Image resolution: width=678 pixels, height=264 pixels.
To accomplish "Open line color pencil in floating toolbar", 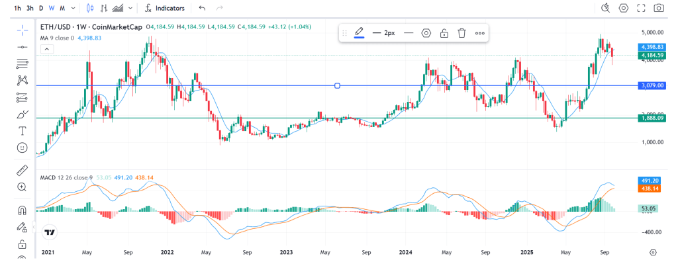I will (x=359, y=33).
